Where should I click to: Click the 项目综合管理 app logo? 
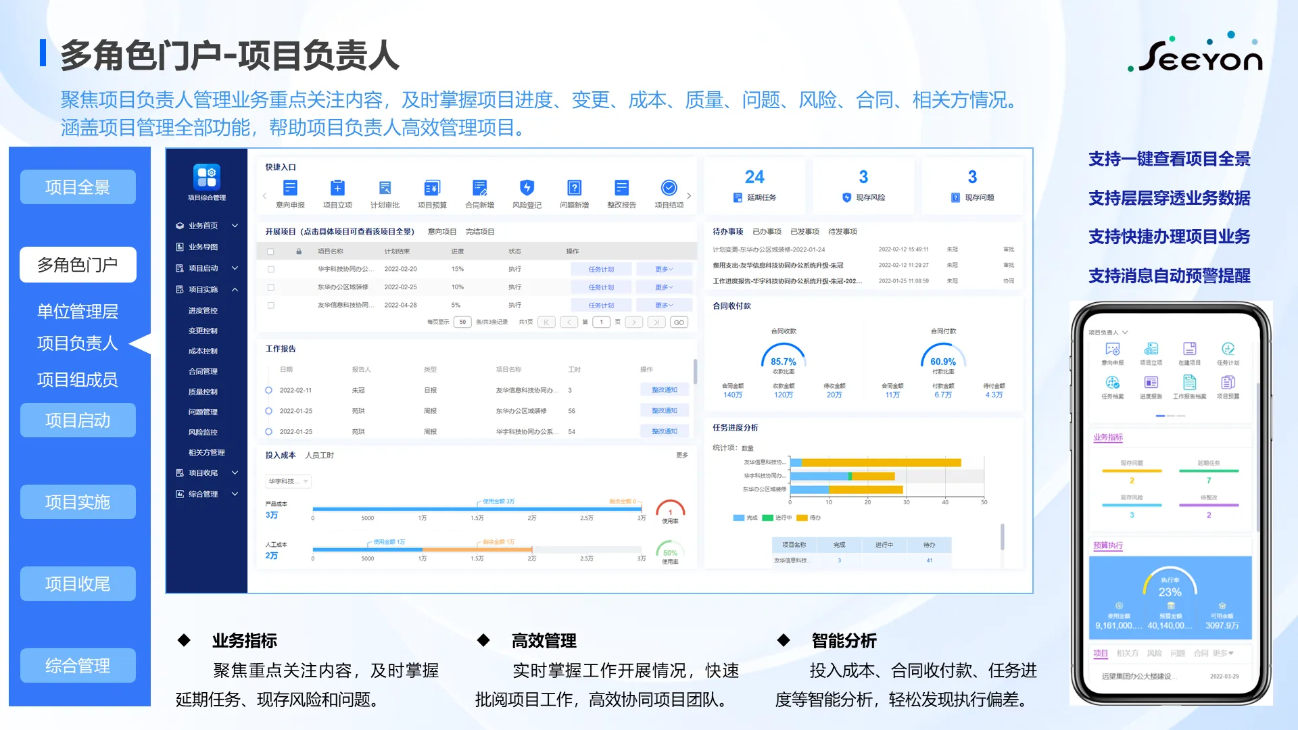point(206,177)
